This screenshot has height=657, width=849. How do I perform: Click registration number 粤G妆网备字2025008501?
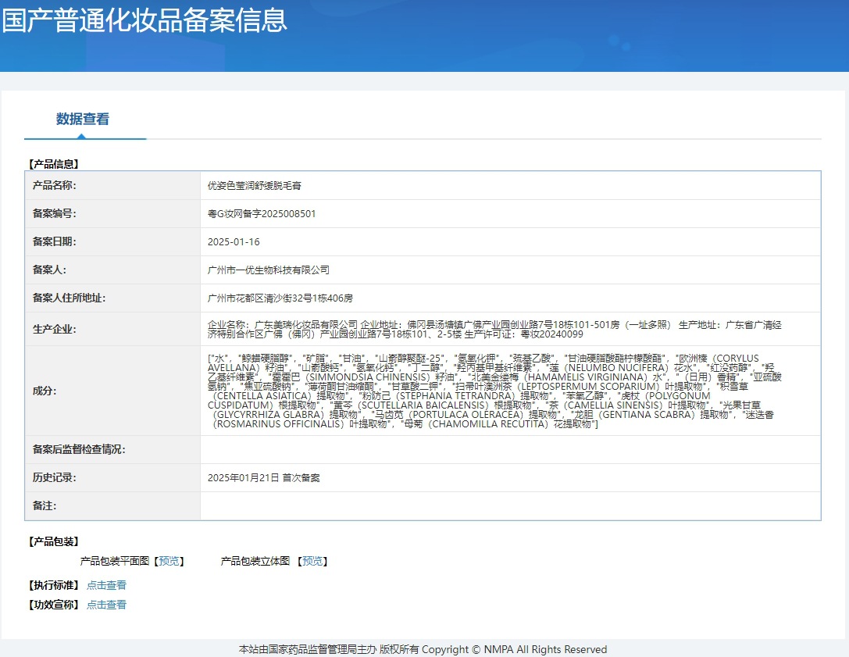point(262,214)
